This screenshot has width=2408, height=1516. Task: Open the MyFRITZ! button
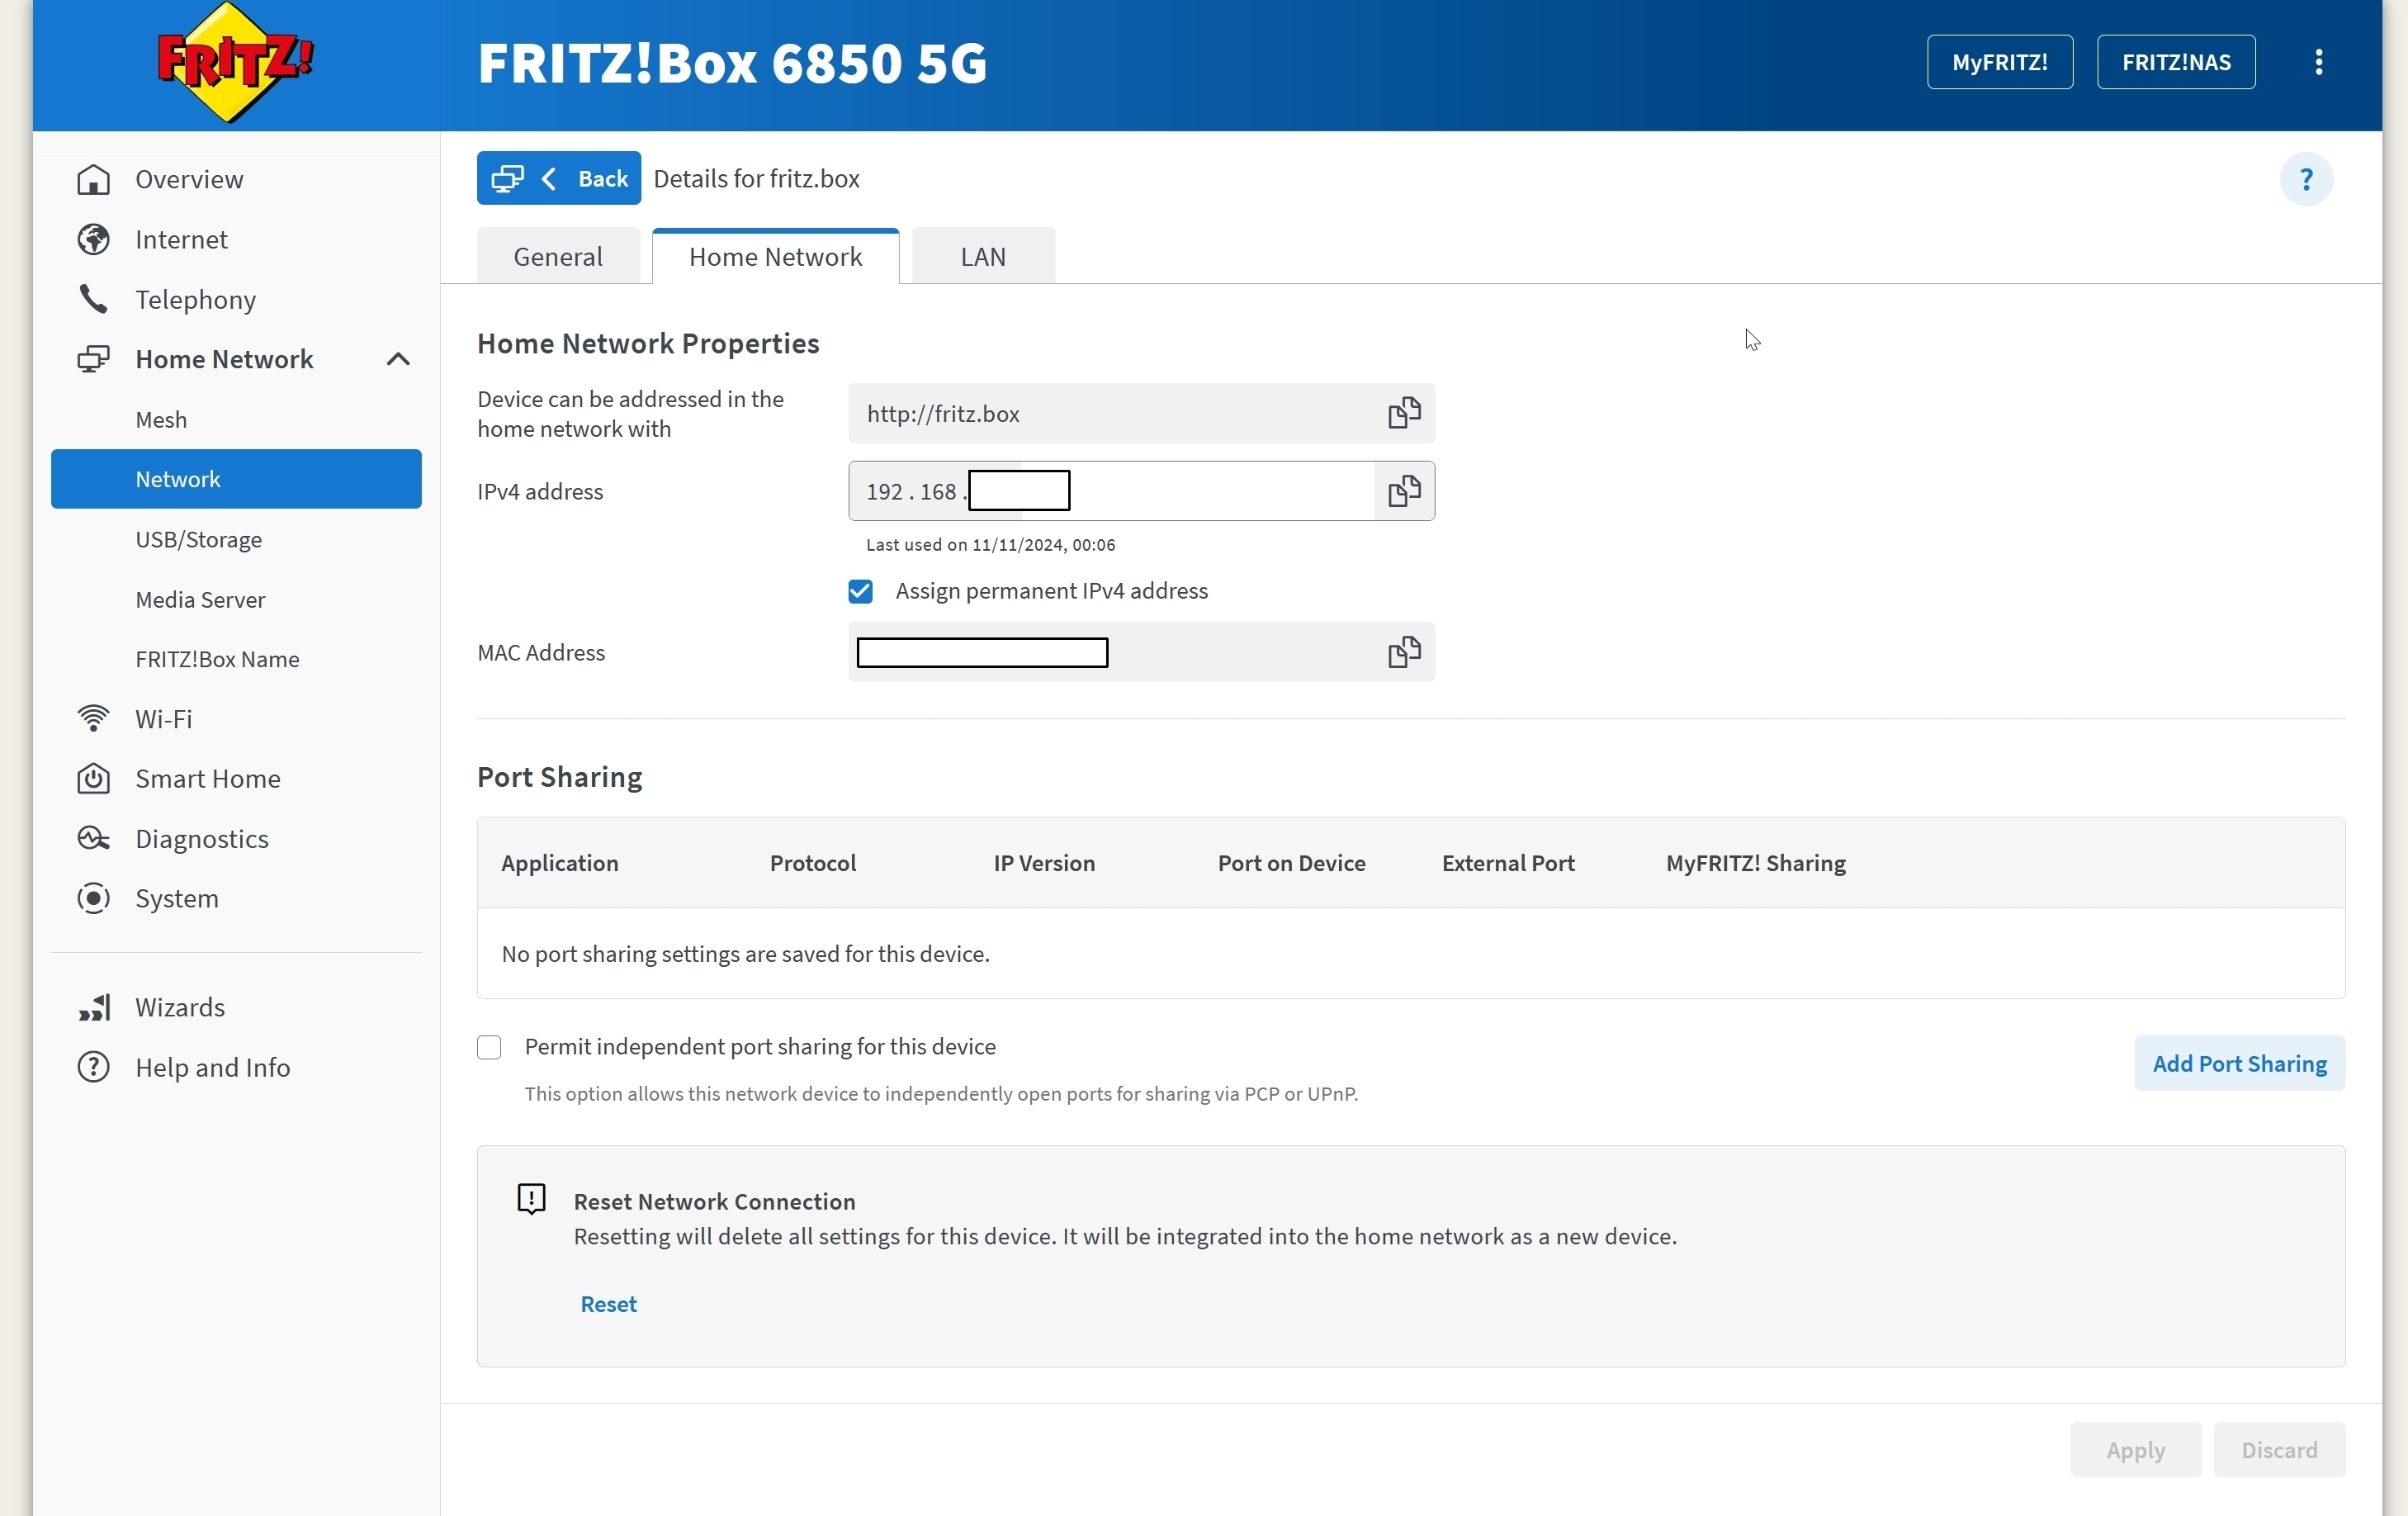point(1999,62)
